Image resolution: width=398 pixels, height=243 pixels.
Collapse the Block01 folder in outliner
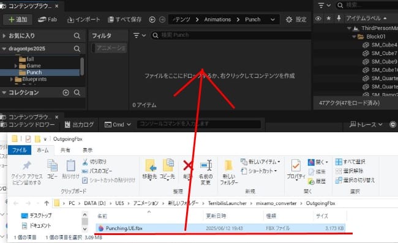click(355, 37)
